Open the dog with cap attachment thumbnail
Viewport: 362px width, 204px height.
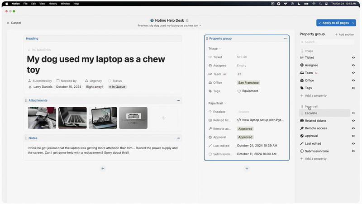[42, 118]
